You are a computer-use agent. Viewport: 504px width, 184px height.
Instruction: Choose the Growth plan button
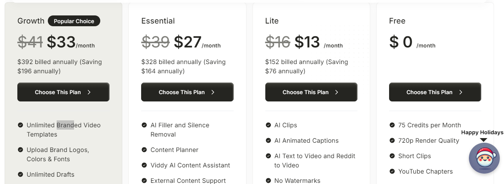click(63, 92)
